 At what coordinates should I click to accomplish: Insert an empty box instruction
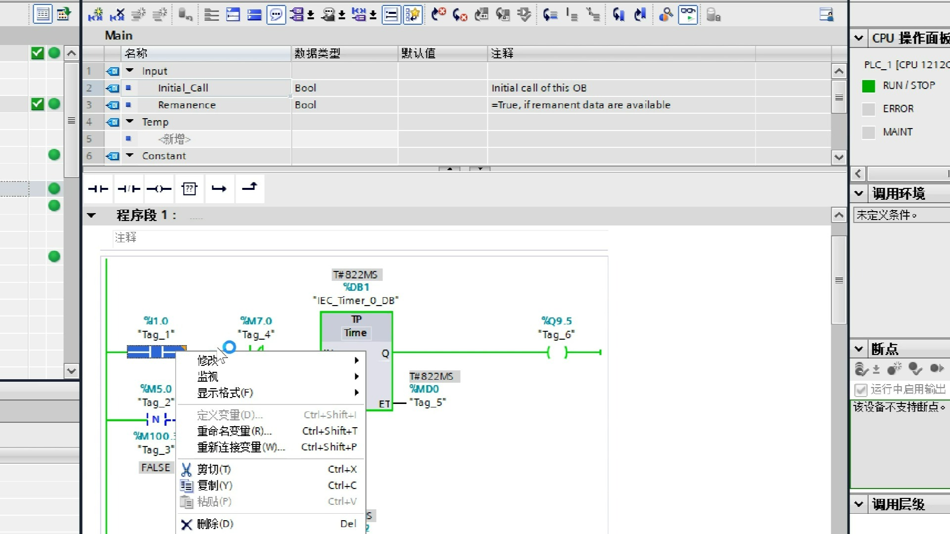pyautogui.click(x=189, y=188)
